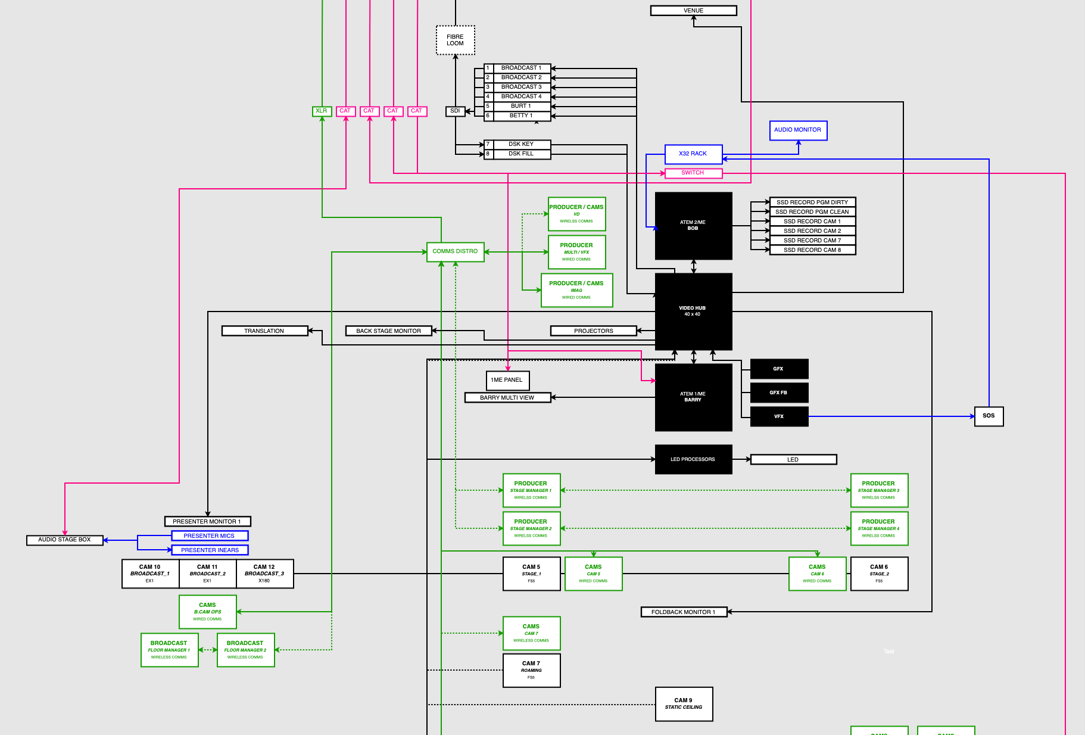Select the green XLR connector box
This screenshot has width=1085, height=735.
322,111
